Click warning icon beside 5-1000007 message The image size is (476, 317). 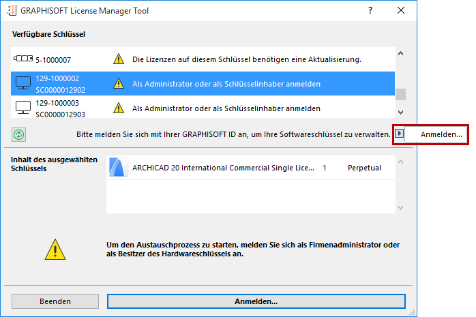(x=118, y=60)
